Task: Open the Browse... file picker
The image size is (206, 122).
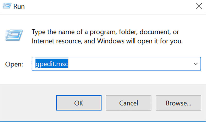Action: pyautogui.click(x=178, y=103)
